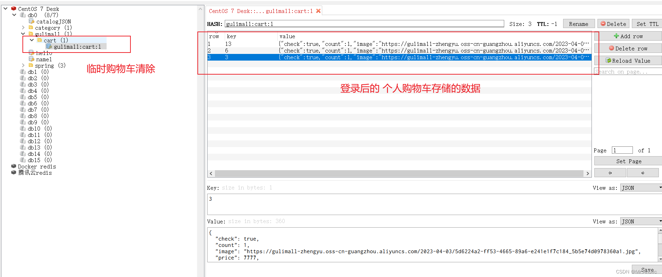Screen dimensions: 662x277
Task: Click the Reload Value button
Action: 628,61
